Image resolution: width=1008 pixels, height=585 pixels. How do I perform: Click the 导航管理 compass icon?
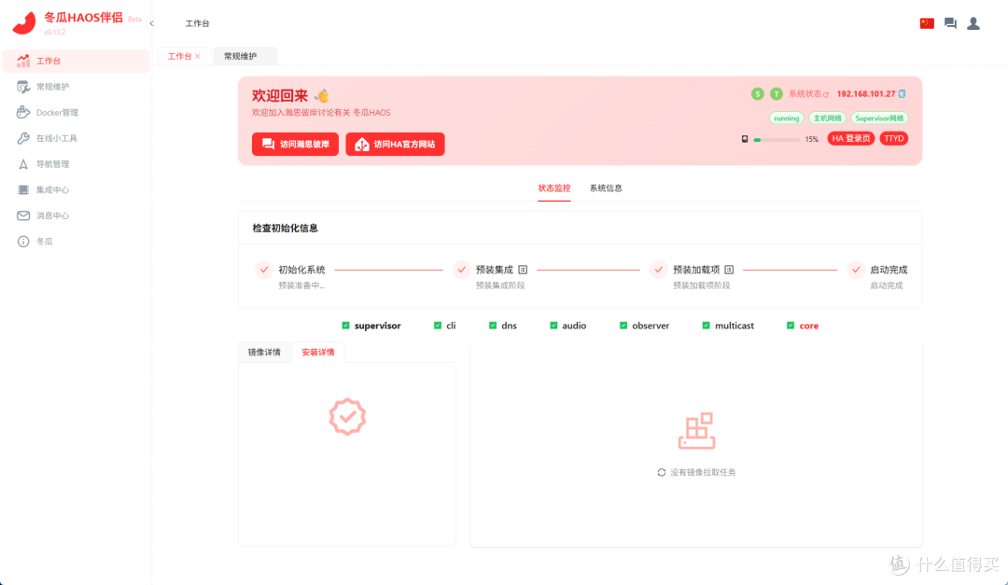coord(23,164)
